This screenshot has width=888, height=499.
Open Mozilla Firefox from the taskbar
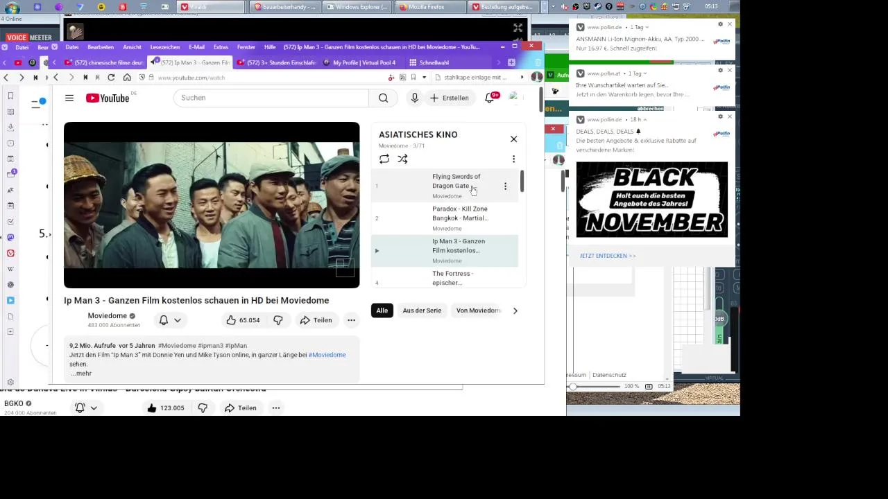[x=431, y=7]
